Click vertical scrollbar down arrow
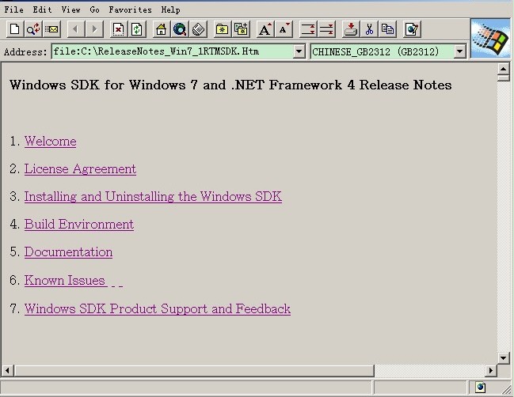 pyautogui.click(x=503, y=357)
